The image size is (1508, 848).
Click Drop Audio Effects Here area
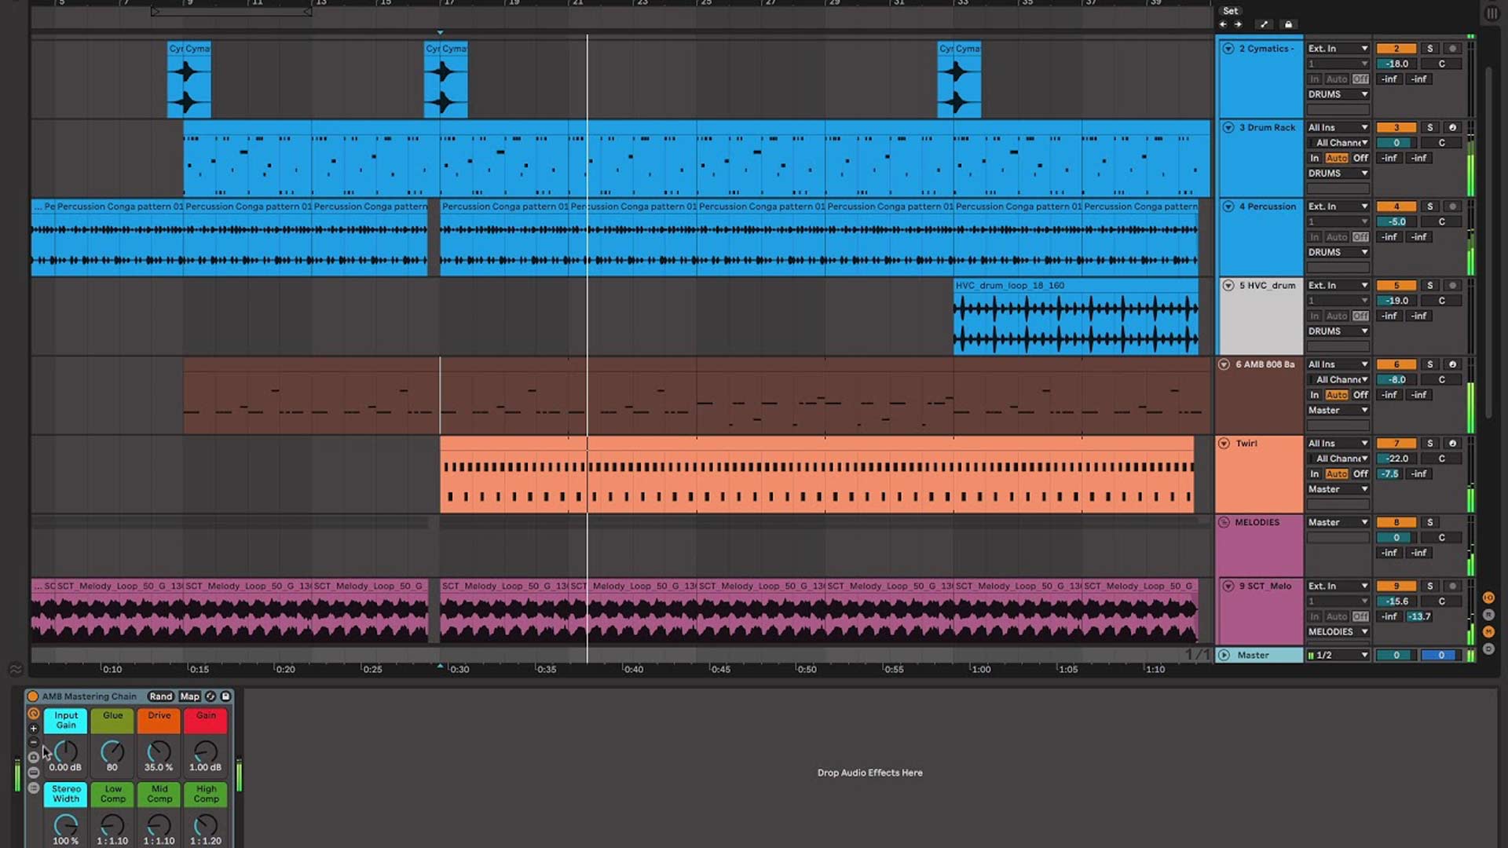(869, 773)
